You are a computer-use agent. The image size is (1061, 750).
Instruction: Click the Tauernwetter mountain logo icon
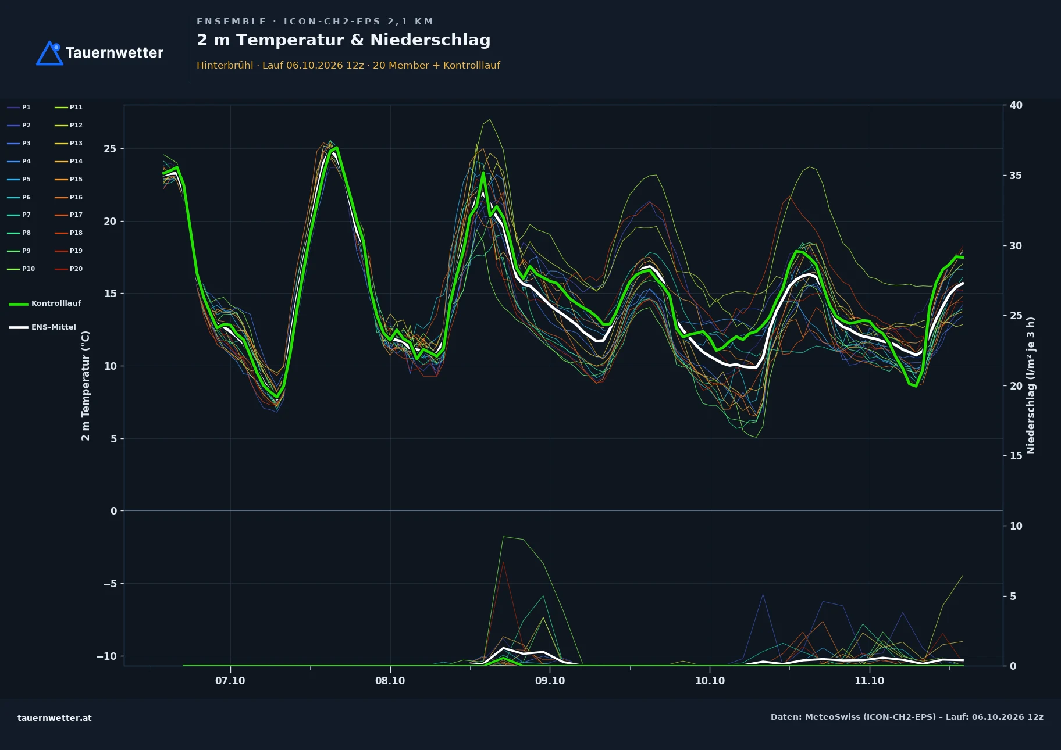(x=49, y=53)
